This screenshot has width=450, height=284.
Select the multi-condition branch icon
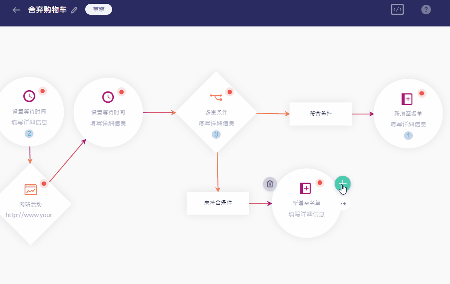coord(215,96)
